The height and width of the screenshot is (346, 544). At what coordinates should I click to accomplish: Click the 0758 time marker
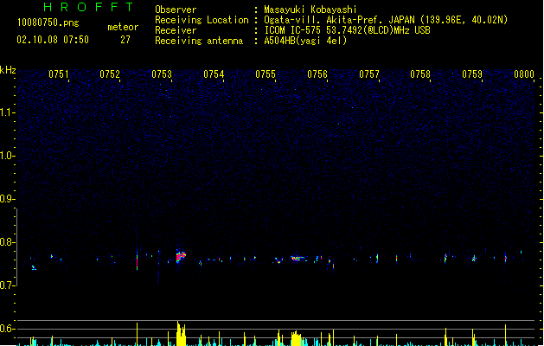pos(420,74)
